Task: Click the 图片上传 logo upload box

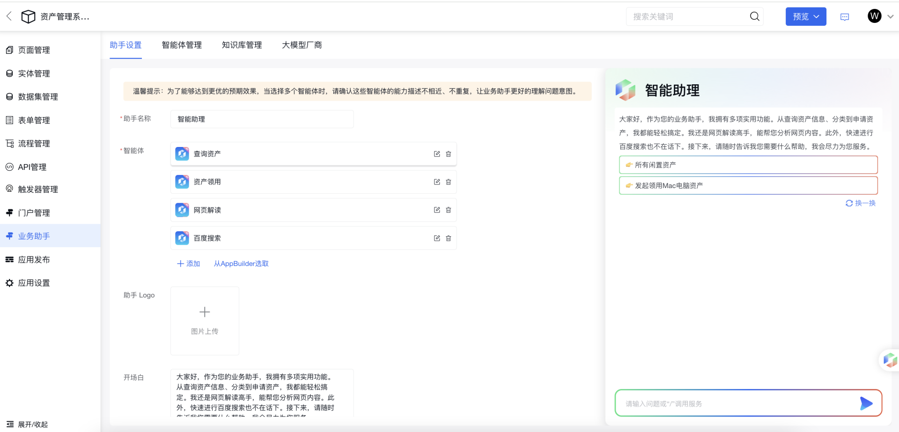Action: coord(205,321)
